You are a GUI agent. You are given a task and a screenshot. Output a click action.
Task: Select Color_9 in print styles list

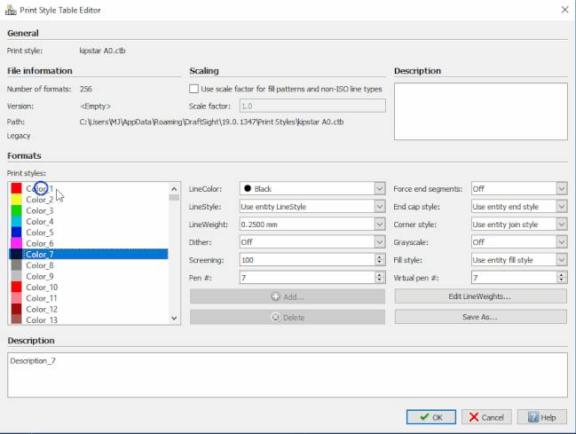[89, 276]
